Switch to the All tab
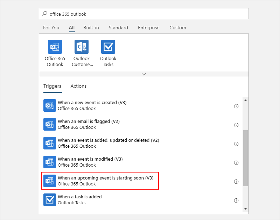The height and width of the screenshot is (220, 280). pos(72,28)
